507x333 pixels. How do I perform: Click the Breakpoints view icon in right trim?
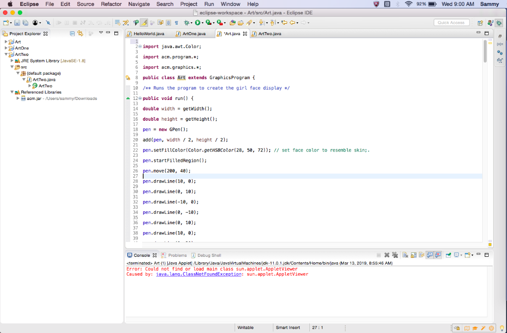coord(500,52)
